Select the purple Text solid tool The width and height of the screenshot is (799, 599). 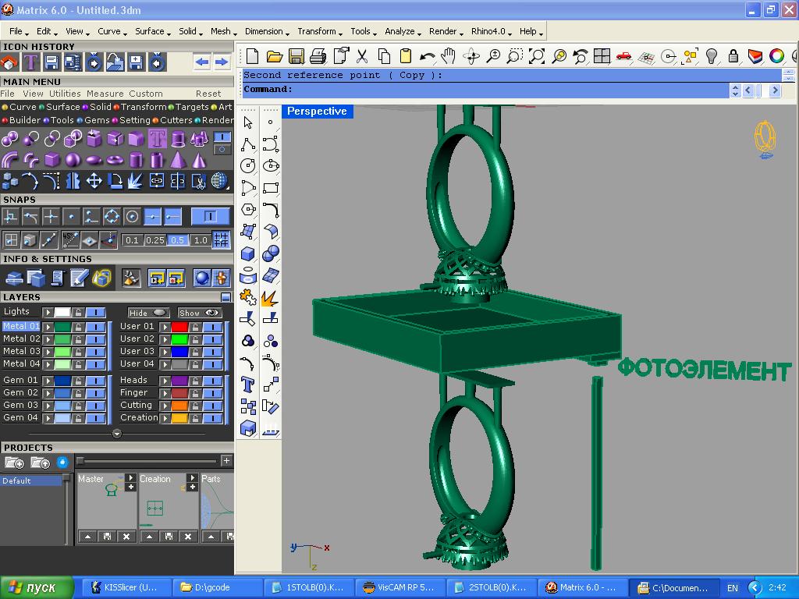coord(158,140)
